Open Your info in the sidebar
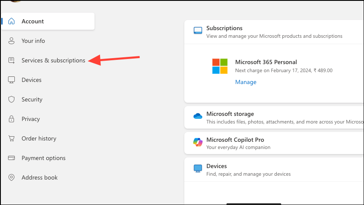The height and width of the screenshot is (205, 364). [33, 41]
